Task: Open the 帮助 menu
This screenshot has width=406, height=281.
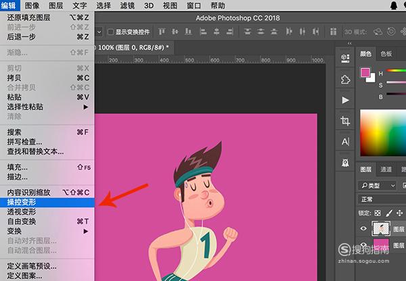Action: [x=217, y=5]
